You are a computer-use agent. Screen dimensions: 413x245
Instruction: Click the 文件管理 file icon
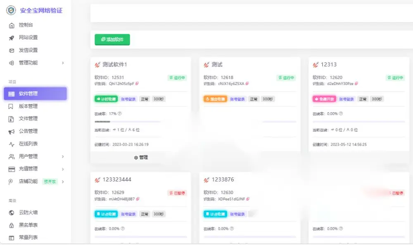coord(11,119)
